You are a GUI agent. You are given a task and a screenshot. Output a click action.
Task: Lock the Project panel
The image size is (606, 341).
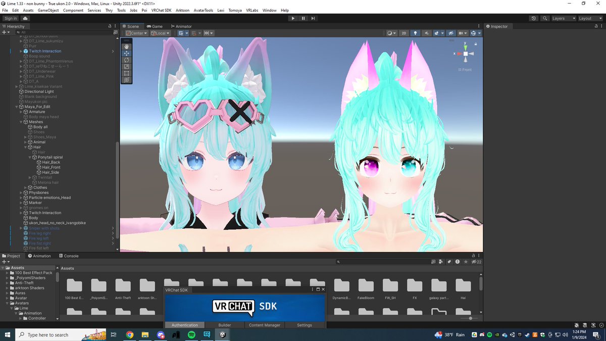pos(473,256)
